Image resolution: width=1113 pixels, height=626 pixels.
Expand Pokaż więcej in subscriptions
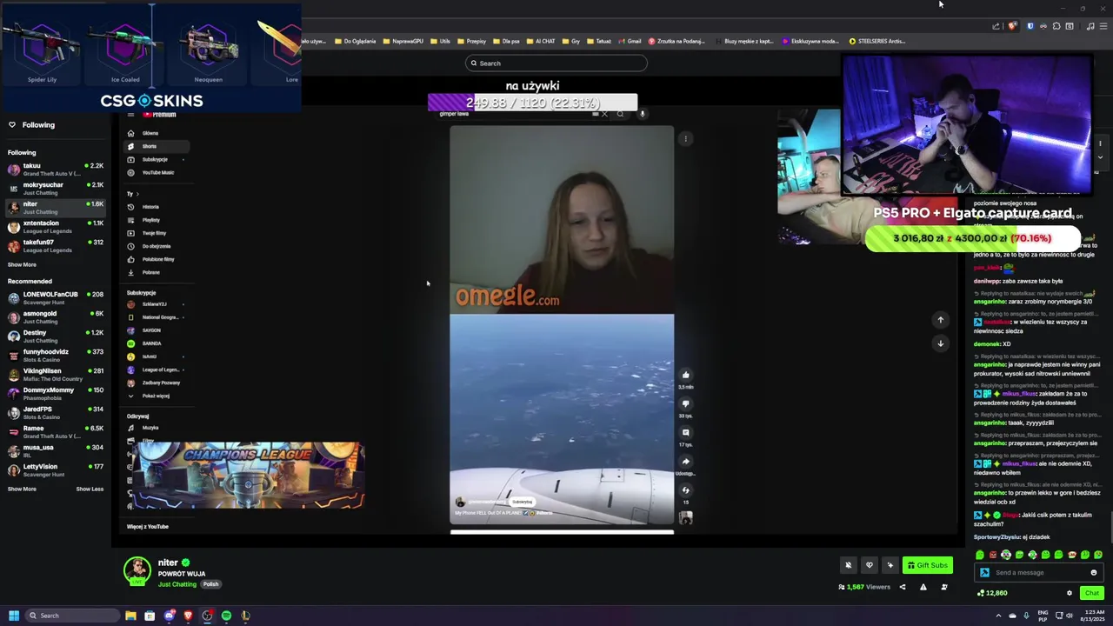click(150, 396)
